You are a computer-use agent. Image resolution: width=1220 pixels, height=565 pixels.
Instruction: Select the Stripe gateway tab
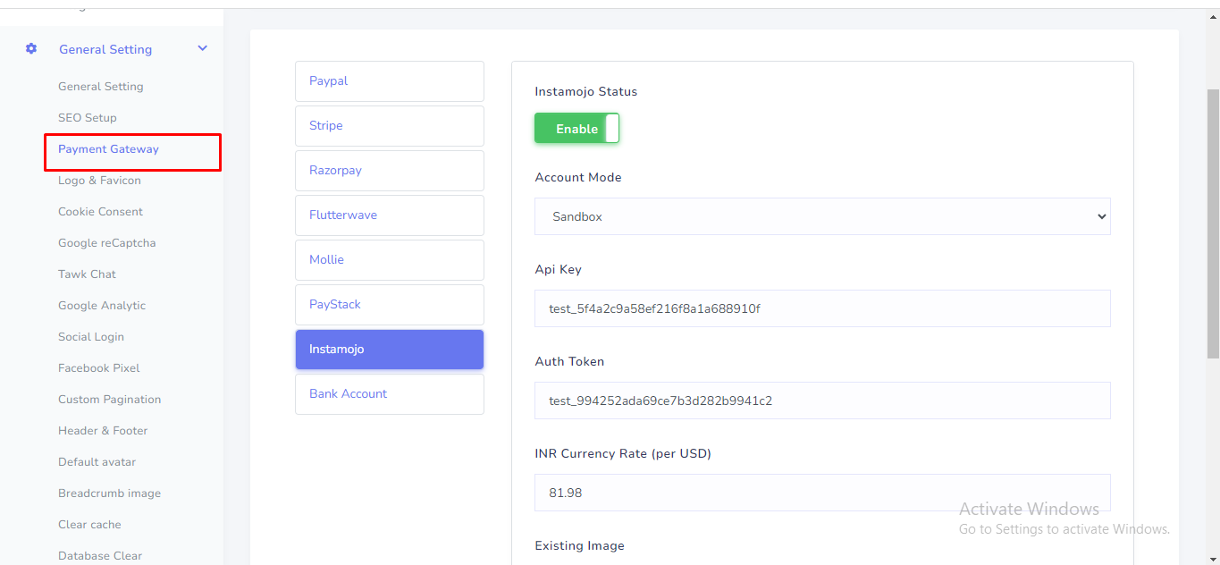point(389,126)
